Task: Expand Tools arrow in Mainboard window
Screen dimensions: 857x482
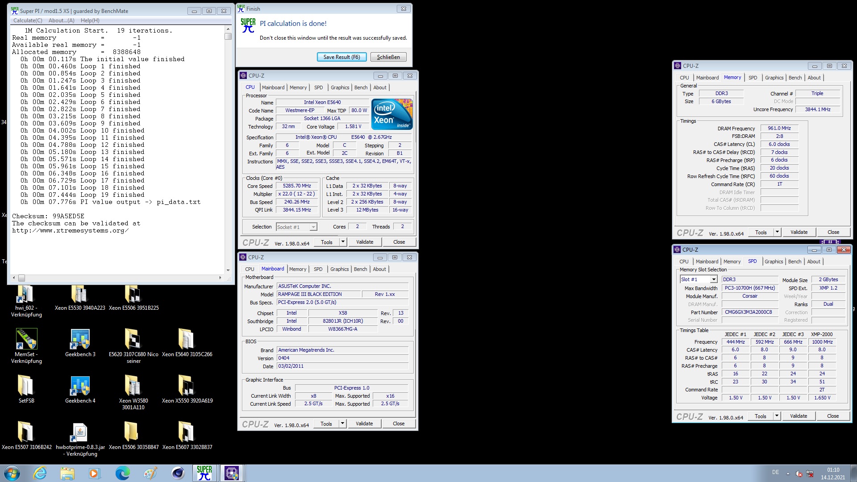Action: [342, 424]
